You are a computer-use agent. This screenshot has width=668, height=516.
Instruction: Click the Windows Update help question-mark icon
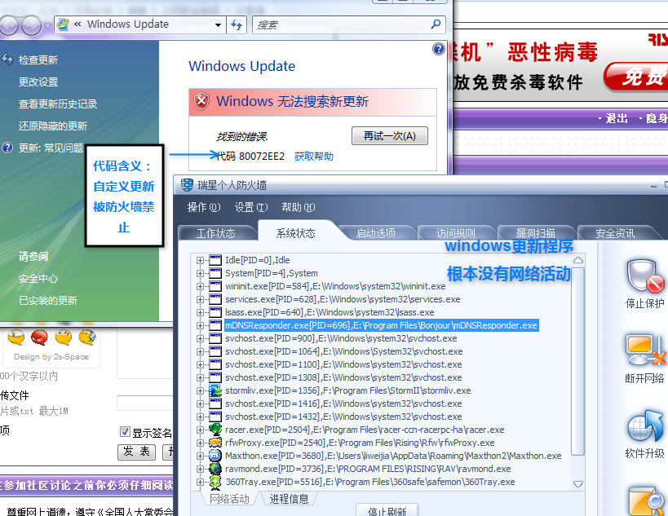[438, 50]
